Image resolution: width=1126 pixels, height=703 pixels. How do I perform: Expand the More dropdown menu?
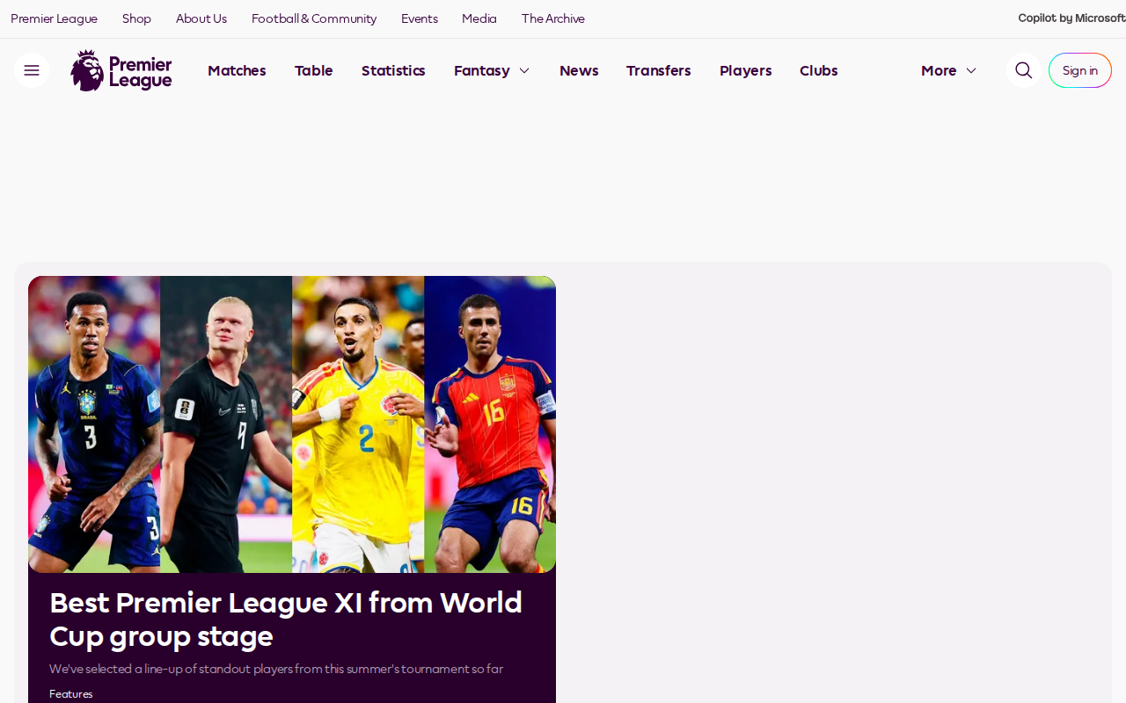tap(948, 70)
